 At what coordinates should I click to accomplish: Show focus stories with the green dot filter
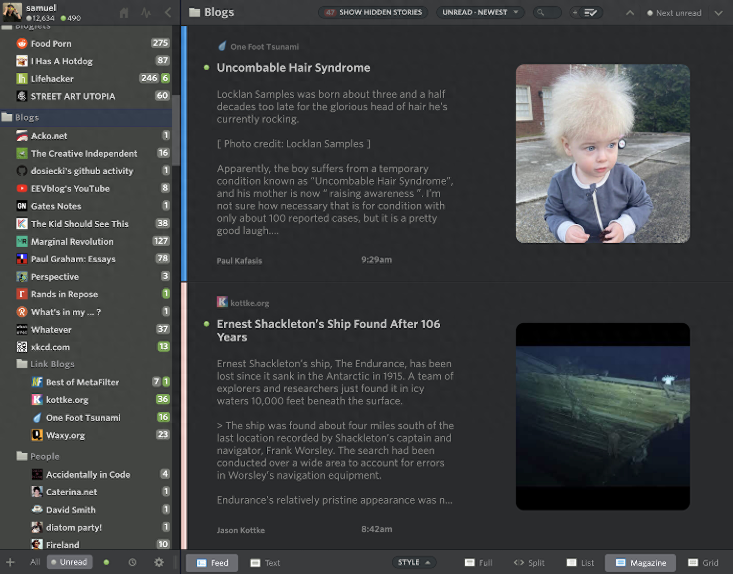106,562
